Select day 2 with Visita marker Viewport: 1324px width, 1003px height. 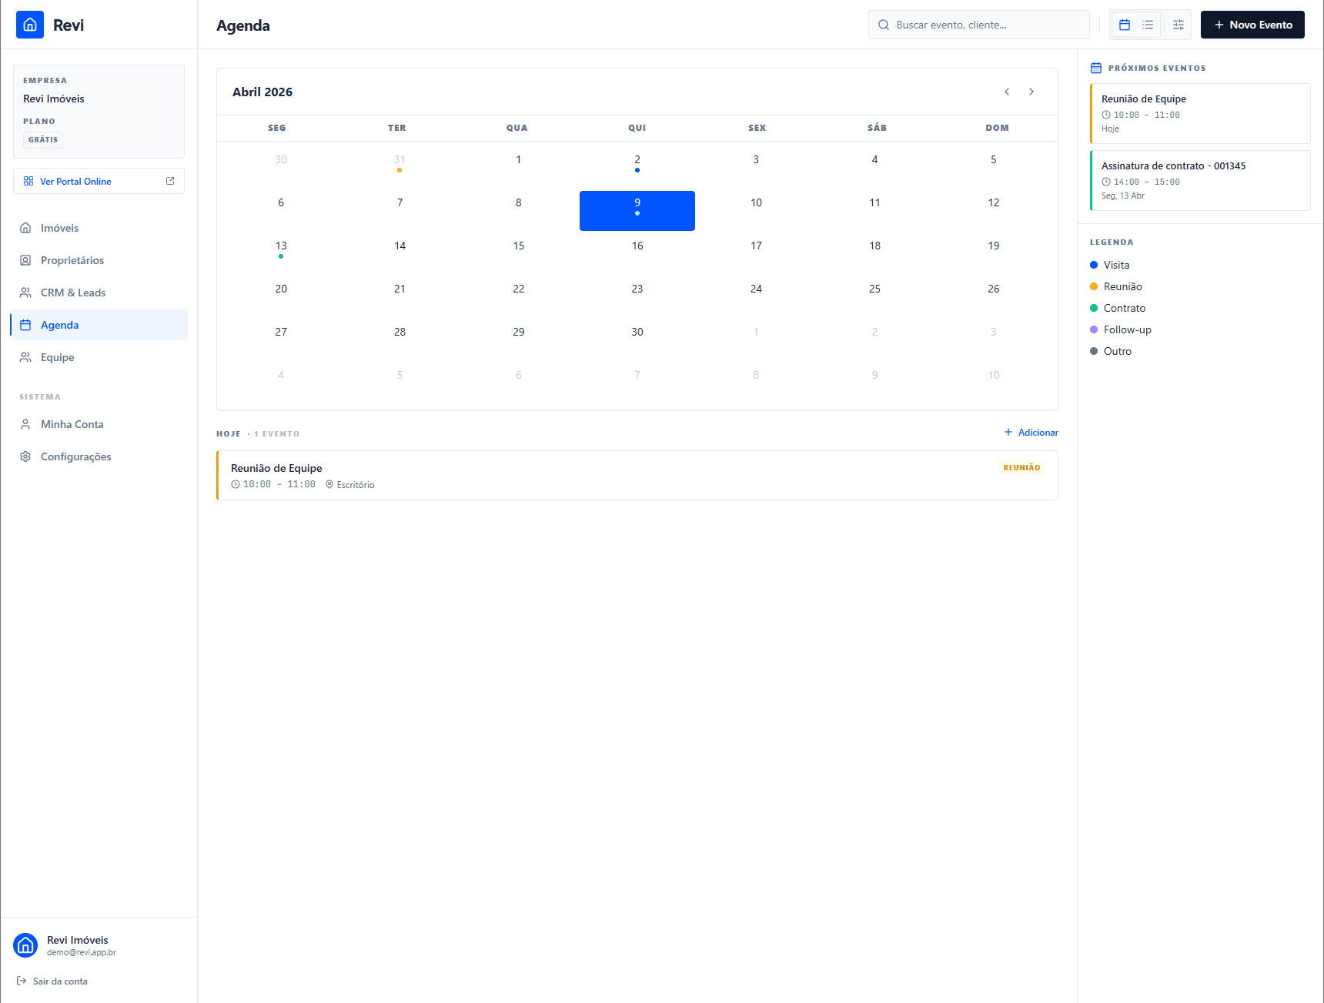(x=637, y=159)
